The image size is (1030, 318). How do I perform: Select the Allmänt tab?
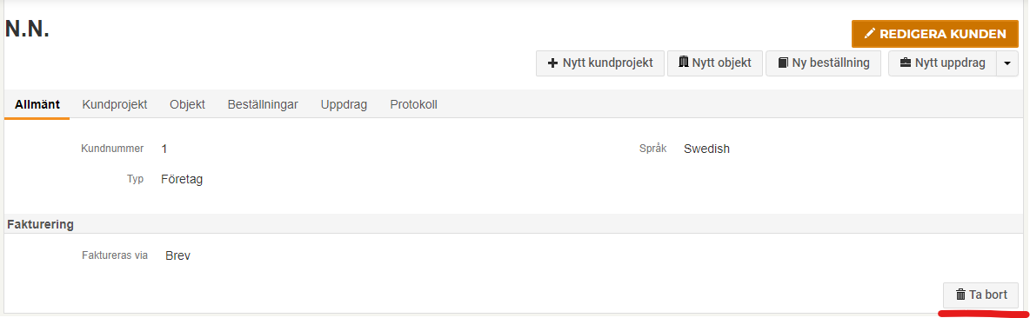pos(37,104)
